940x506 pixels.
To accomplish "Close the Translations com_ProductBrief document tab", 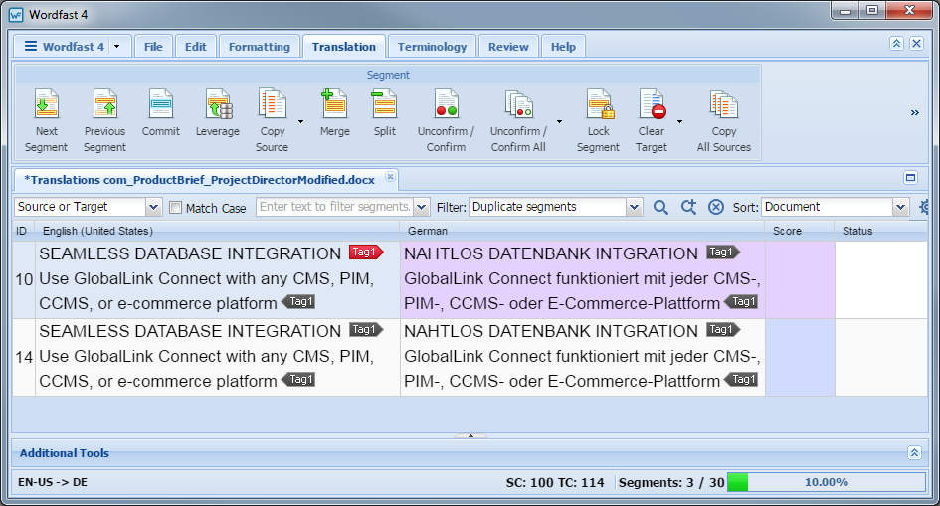I will click(x=390, y=177).
